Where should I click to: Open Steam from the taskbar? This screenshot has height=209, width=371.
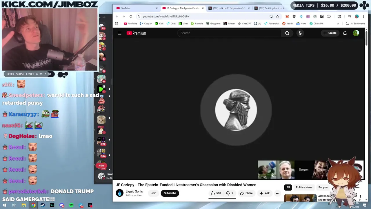coord(43,206)
